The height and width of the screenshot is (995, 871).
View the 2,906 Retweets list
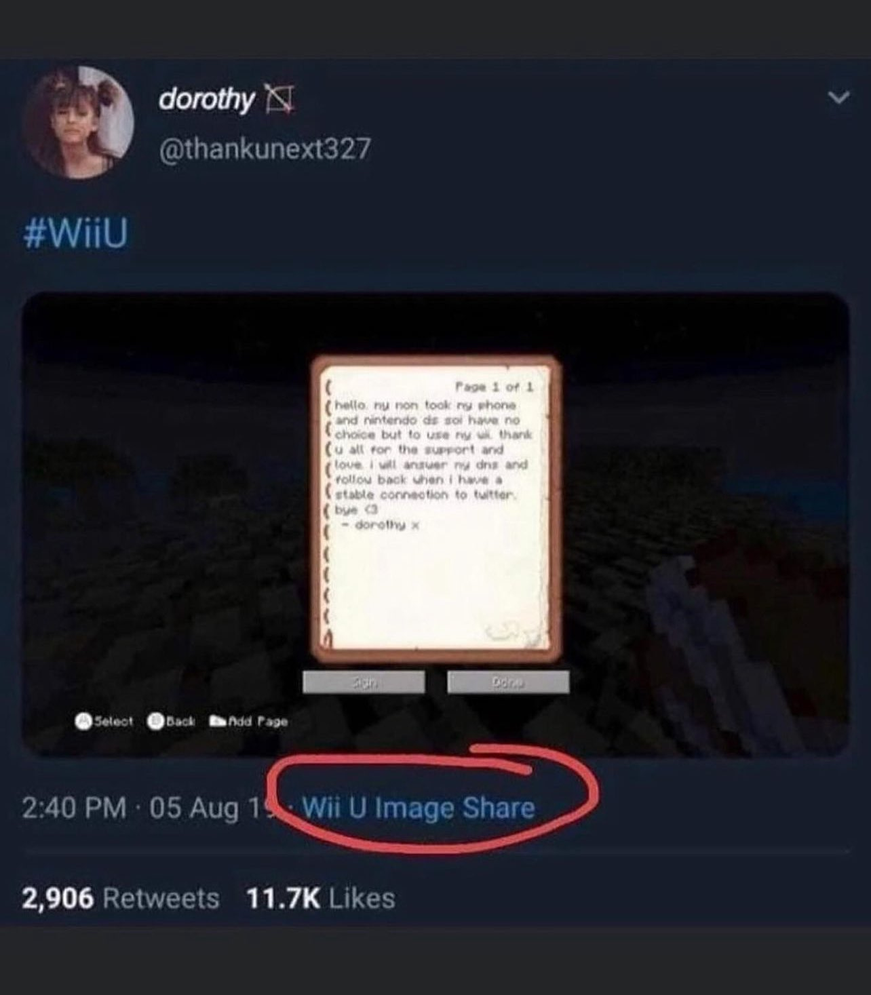[x=121, y=898]
